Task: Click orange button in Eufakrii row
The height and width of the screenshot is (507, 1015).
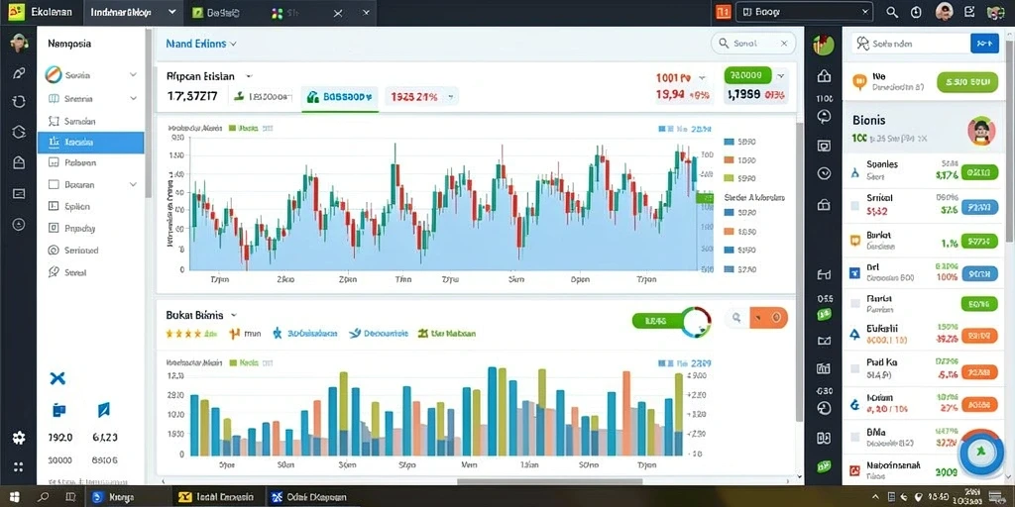Action: (980, 336)
